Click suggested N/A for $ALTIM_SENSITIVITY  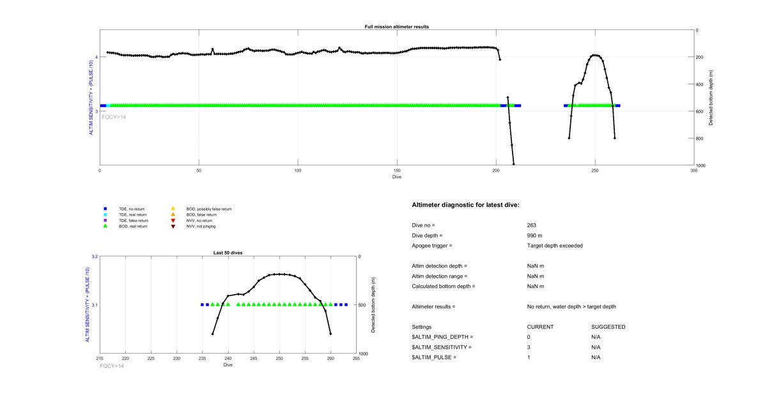(596, 347)
